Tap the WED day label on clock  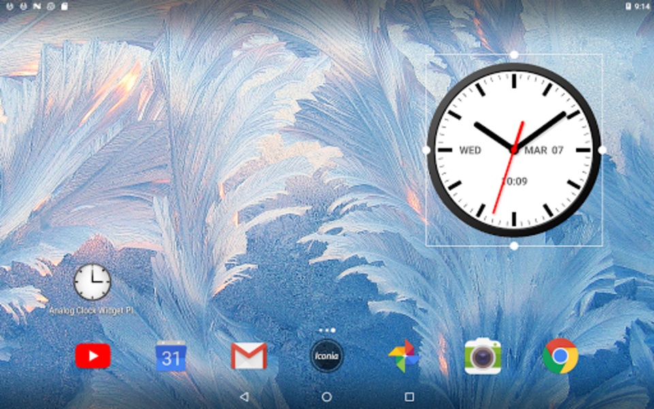pyautogui.click(x=470, y=150)
